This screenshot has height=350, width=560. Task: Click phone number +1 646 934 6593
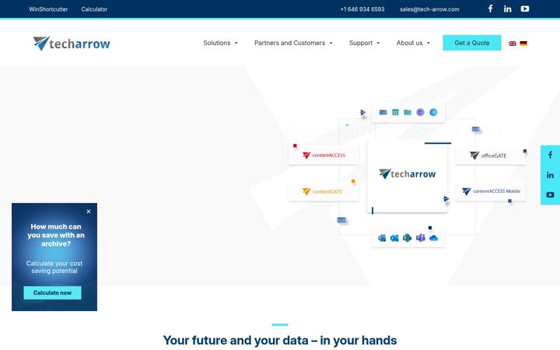pyautogui.click(x=362, y=9)
